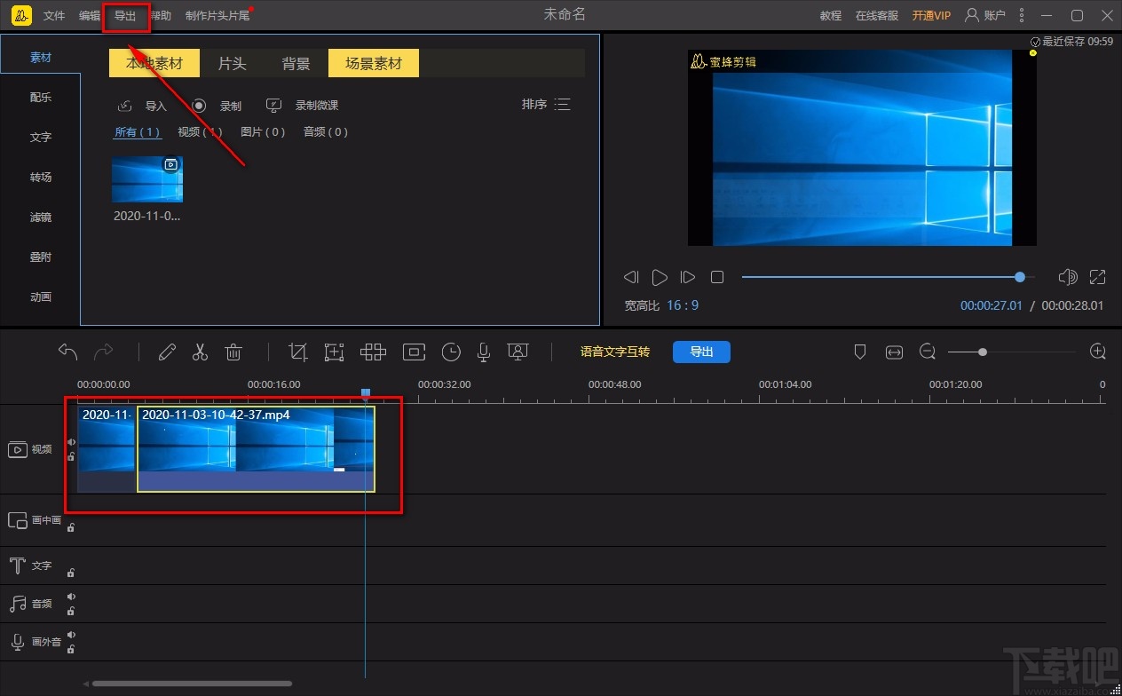The height and width of the screenshot is (696, 1122).
Task: Click the trash delete icon in timeline toolbar
Action: coord(233,352)
